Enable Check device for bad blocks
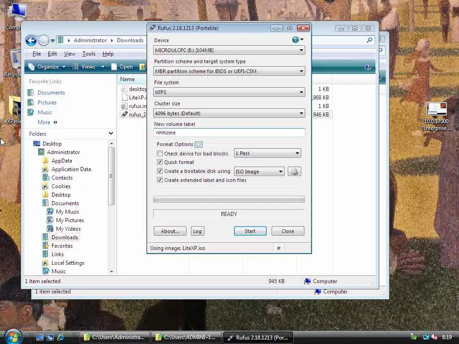 pos(160,153)
